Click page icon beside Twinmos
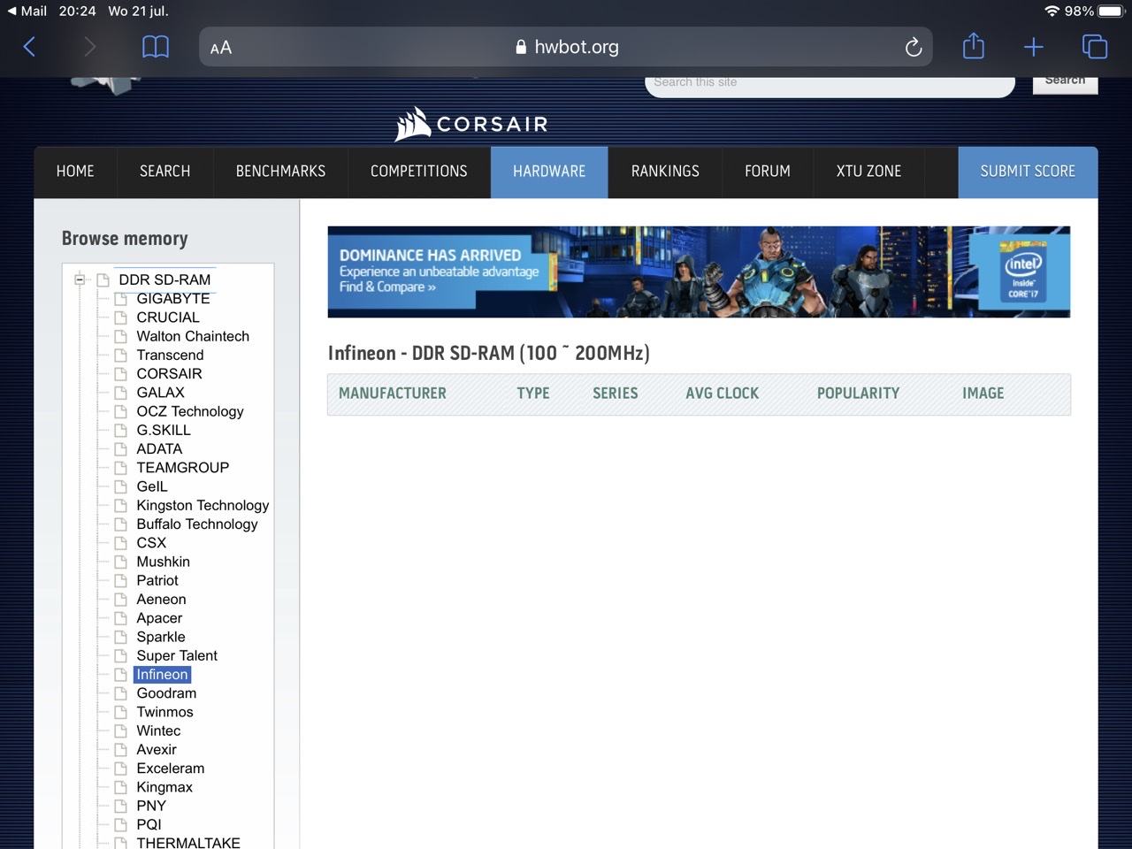1132x849 pixels. 121,712
